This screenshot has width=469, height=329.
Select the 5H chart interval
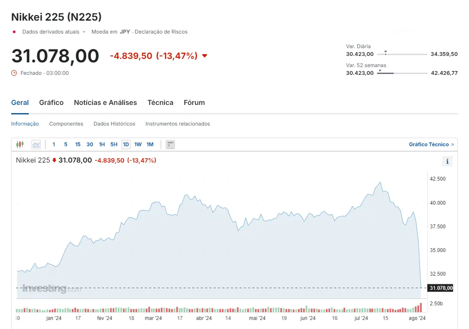(114, 145)
